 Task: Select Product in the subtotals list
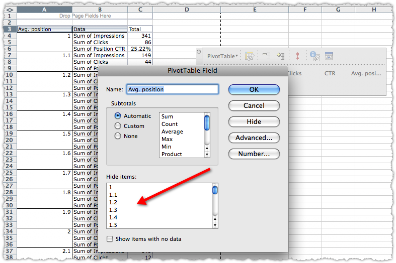182,154
